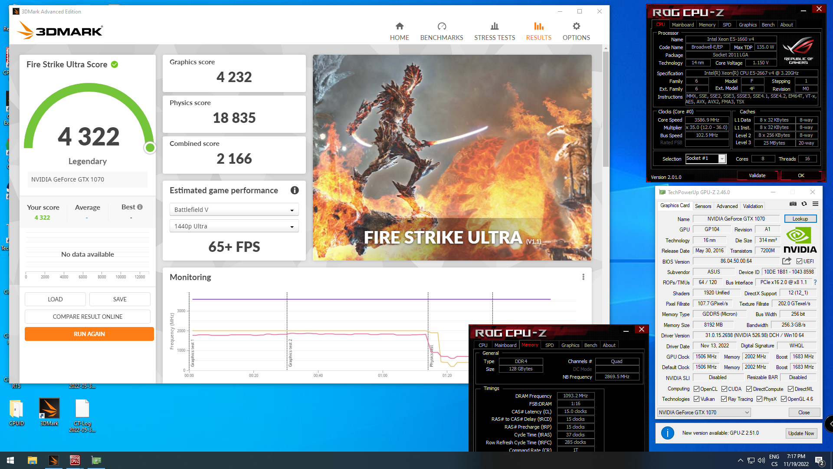The height and width of the screenshot is (469, 833).
Task: Toggle the Ray Tracing checkbox
Action: tap(724, 399)
